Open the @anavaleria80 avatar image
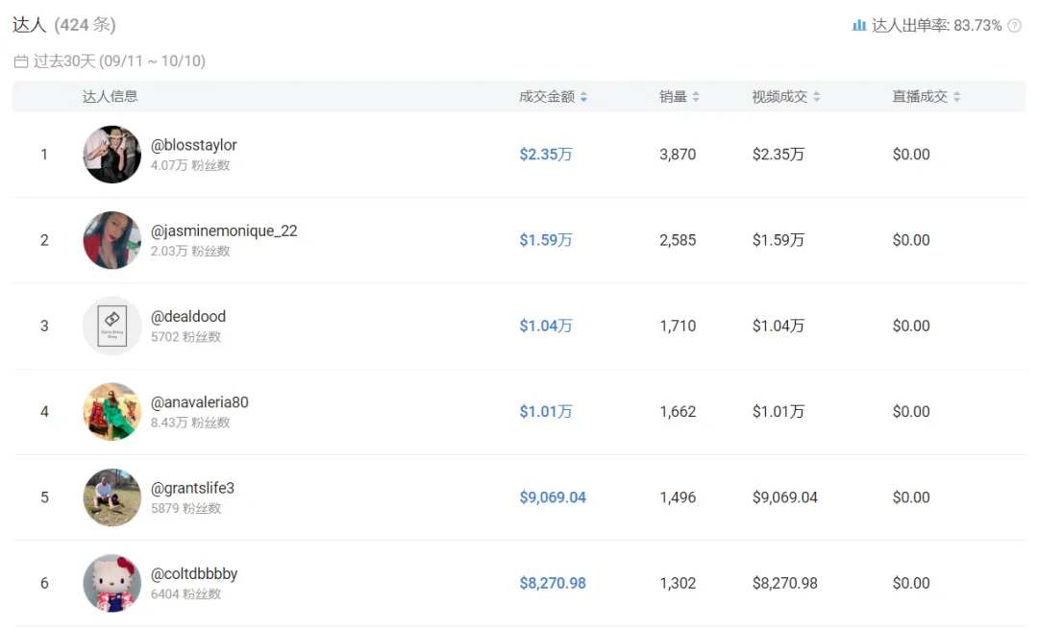 [x=111, y=412]
